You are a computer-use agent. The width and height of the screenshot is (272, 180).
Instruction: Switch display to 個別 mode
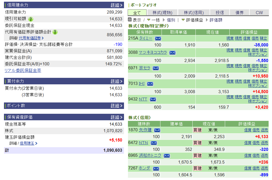[171, 20]
